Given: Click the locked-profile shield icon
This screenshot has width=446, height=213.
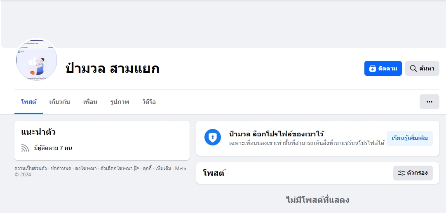Looking at the screenshot, I should [213, 137].
